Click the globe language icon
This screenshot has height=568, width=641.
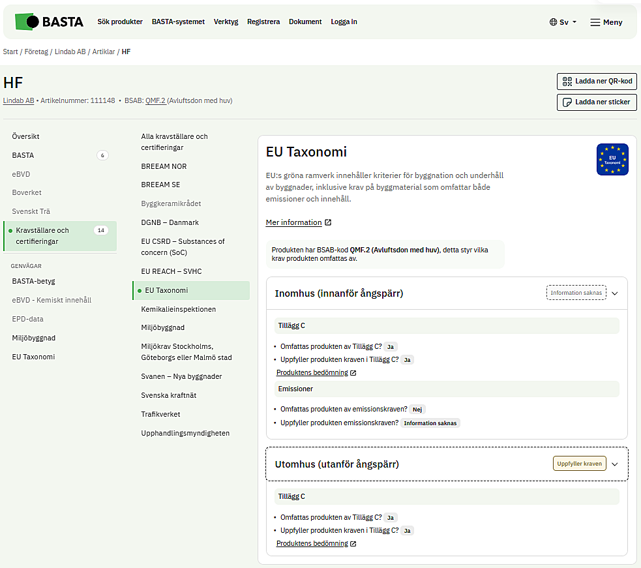pos(553,22)
